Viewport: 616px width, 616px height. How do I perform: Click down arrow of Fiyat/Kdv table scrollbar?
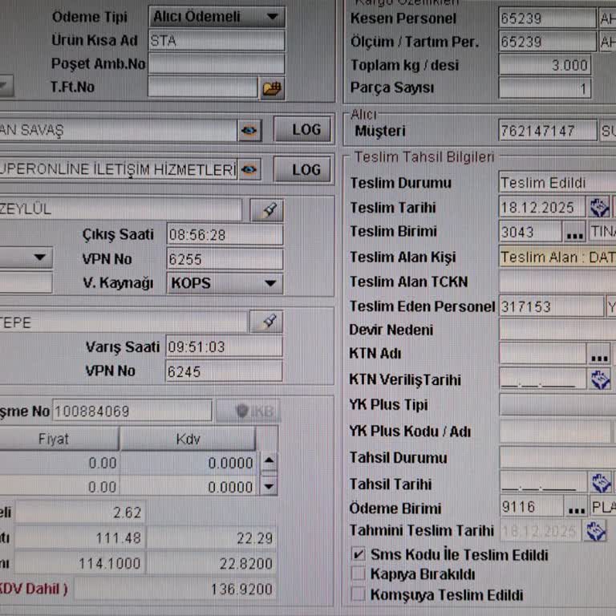[x=269, y=486]
